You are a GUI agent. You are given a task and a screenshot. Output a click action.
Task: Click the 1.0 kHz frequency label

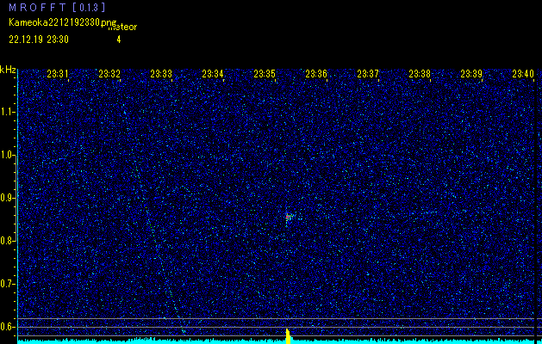click(x=8, y=155)
